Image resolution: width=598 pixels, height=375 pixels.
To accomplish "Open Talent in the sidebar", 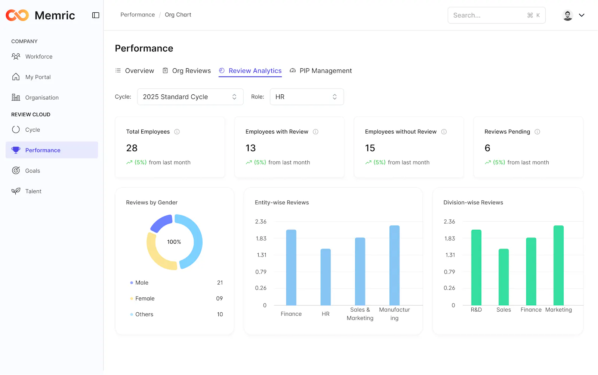I will 52,191.
